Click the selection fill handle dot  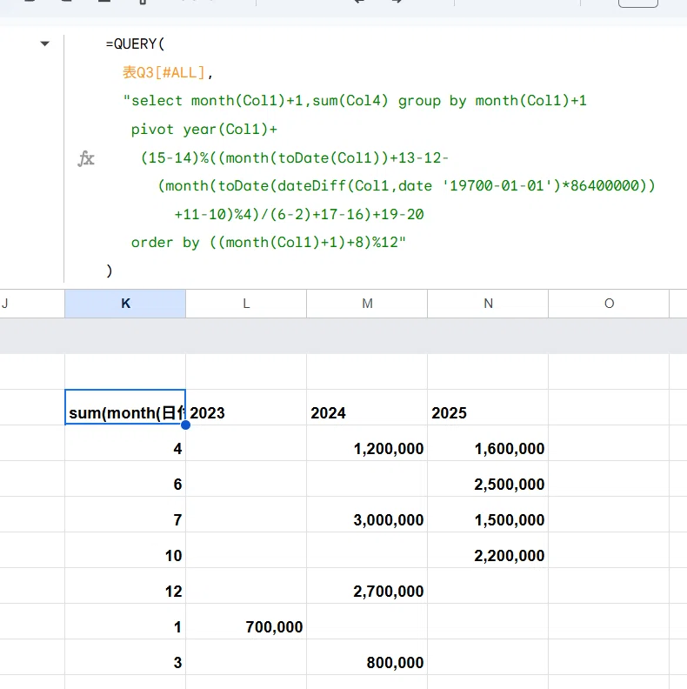185,425
